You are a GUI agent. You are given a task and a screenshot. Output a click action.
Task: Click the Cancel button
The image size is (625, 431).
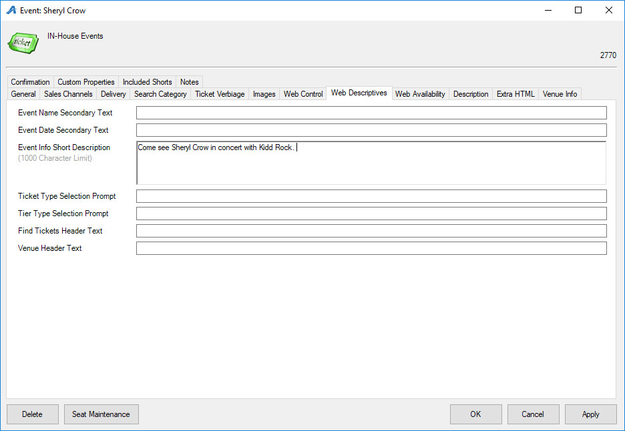click(534, 414)
